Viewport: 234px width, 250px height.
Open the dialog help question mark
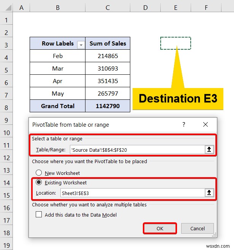[184, 124]
